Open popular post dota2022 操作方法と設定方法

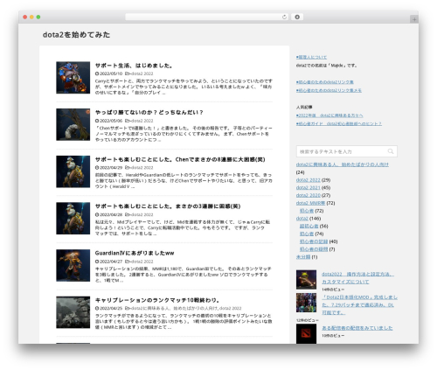(357, 278)
